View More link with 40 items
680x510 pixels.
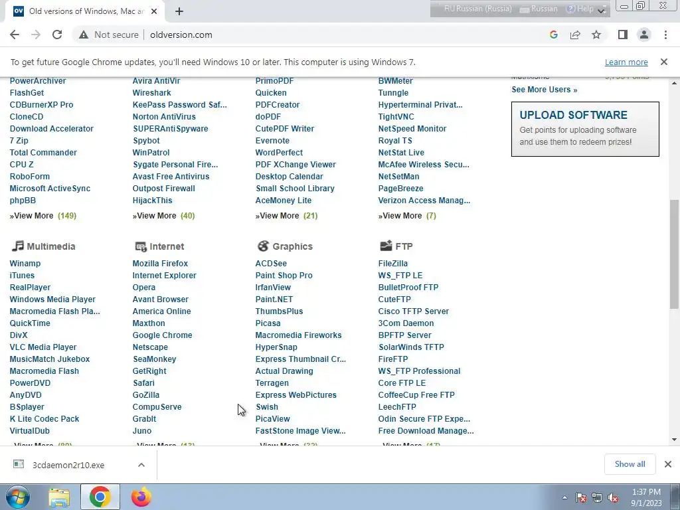[x=163, y=216]
